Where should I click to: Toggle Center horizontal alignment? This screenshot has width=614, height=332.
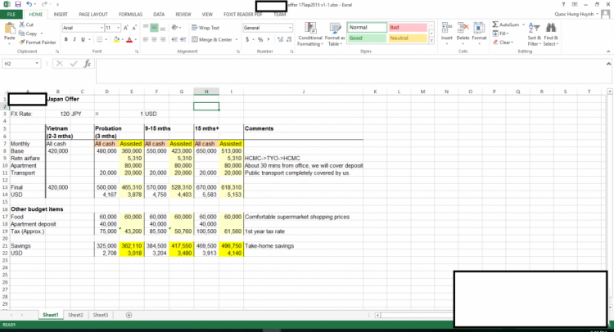pyautogui.click(x=154, y=39)
